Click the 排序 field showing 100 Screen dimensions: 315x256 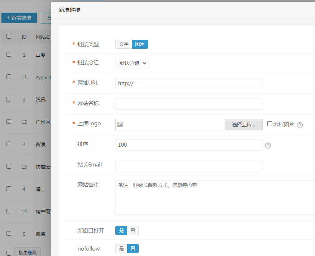[189, 145]
